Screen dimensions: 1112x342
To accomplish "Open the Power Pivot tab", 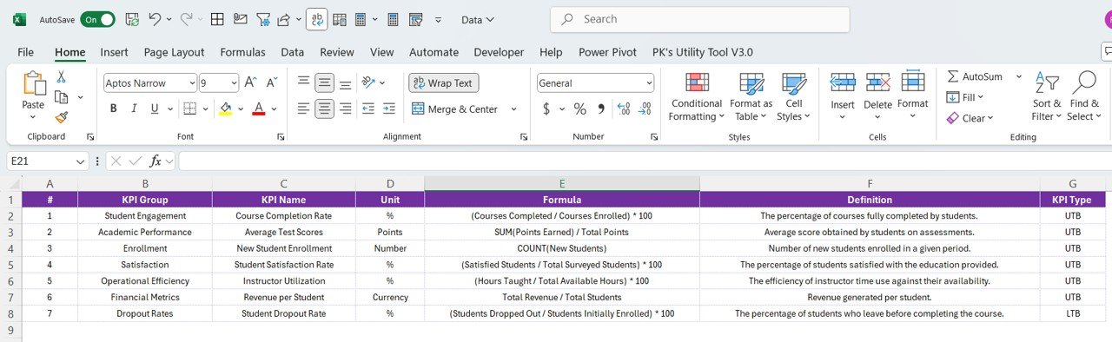I will coord(607,52).
